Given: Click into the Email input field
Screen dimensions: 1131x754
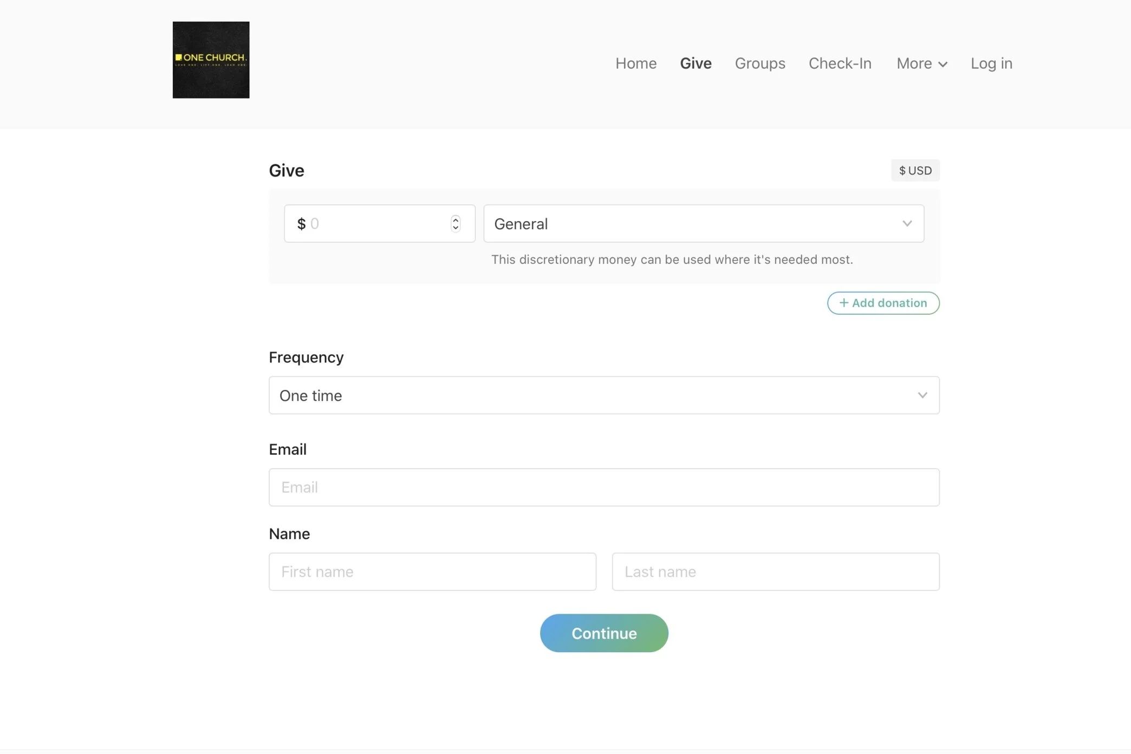Looking at the screenshot, I should 603,487.
